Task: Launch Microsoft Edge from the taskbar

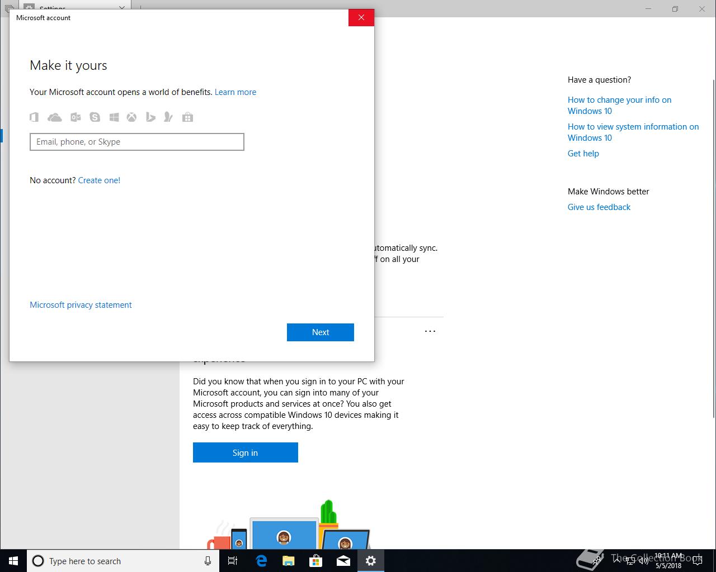Action: (261, 561)
